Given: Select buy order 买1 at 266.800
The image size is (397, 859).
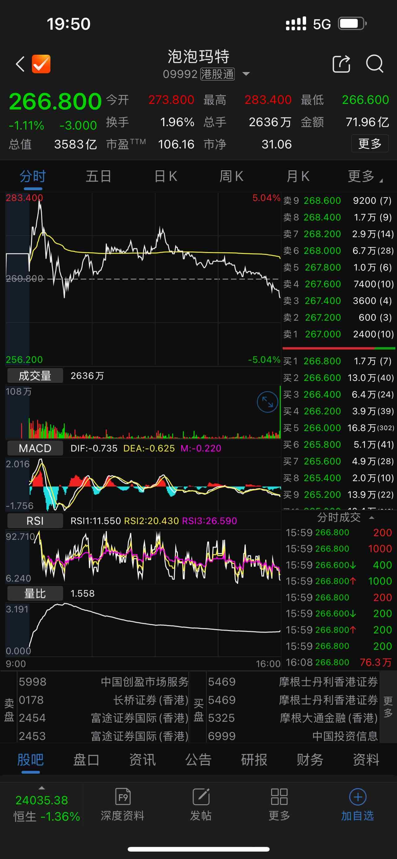Looking at the screenshot, I should tap(338, 361).
